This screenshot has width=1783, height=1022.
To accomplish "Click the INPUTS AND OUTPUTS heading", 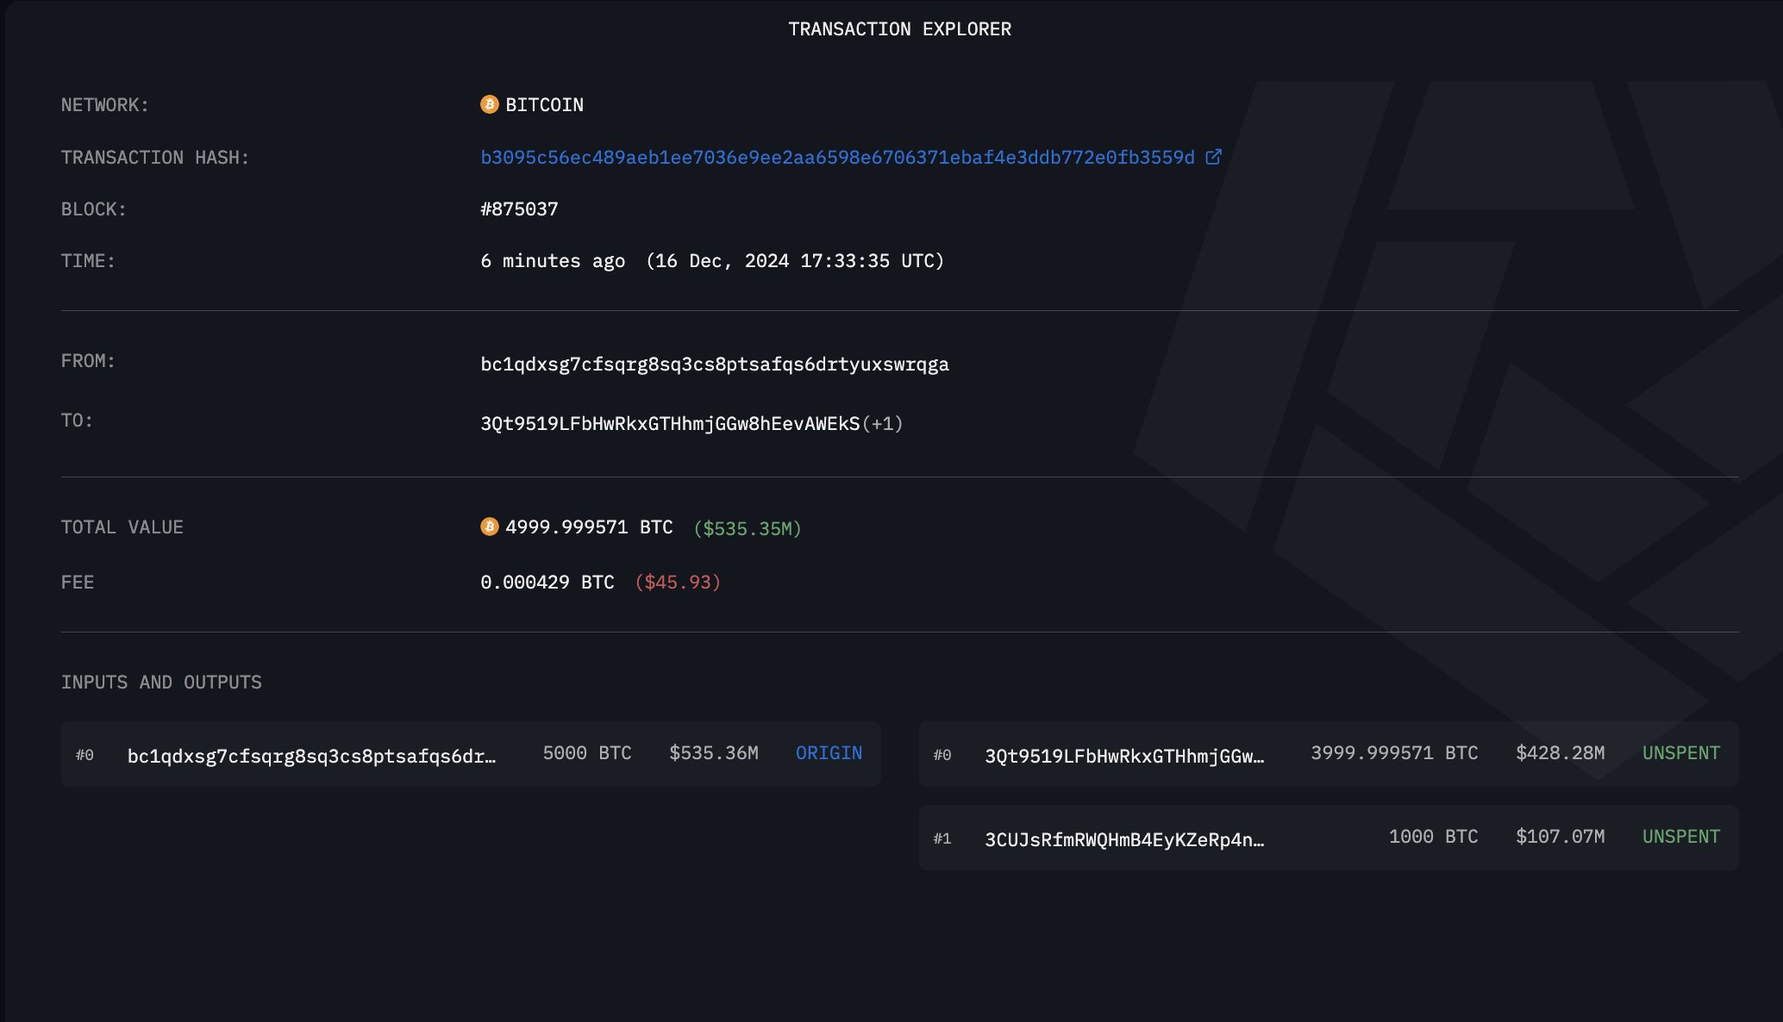I will (161, 682).
